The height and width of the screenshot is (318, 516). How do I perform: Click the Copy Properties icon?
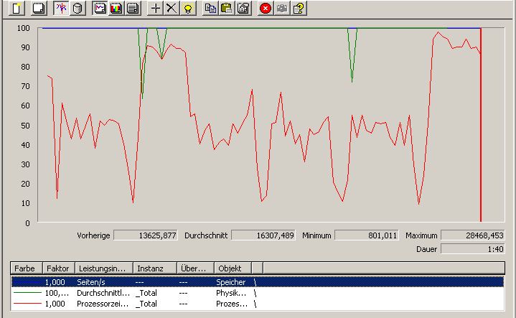210,8
